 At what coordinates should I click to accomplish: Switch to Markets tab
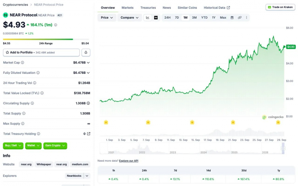127,7
